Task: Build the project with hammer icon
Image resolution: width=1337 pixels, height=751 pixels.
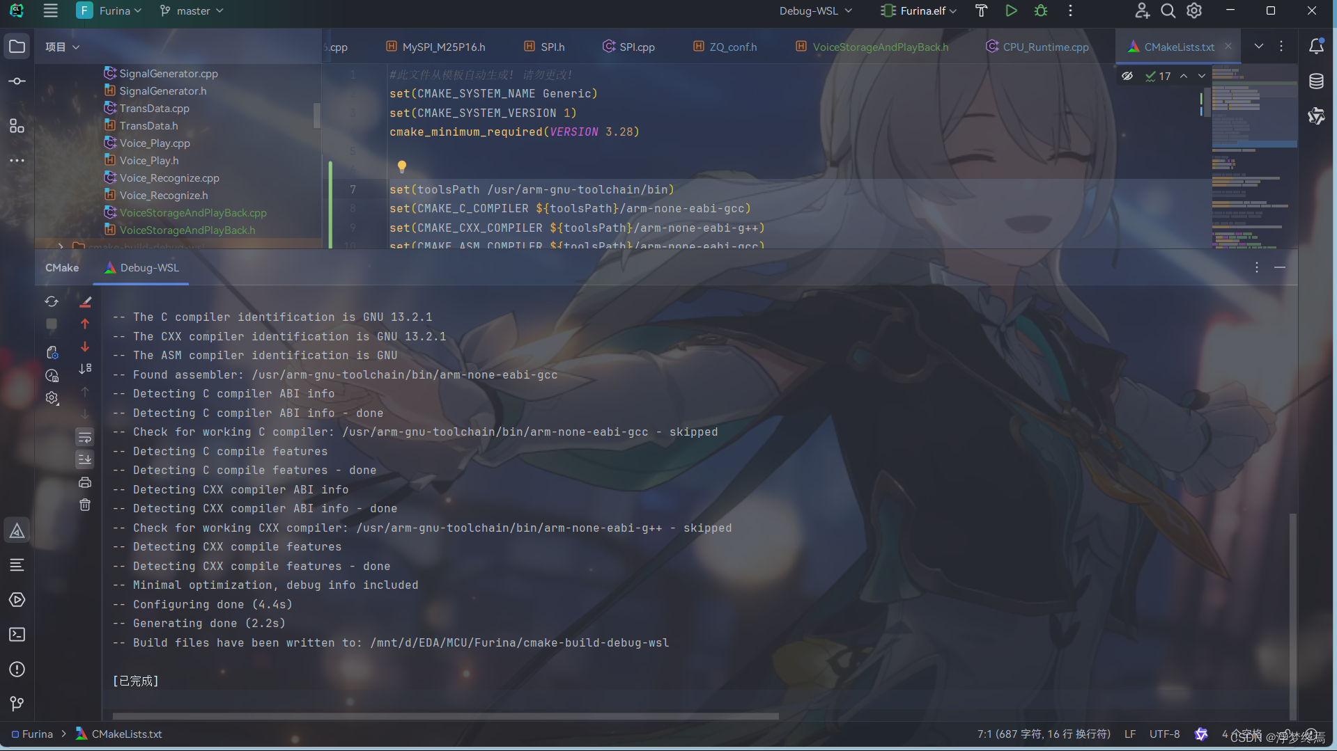Action: click(x=981, y=10)
